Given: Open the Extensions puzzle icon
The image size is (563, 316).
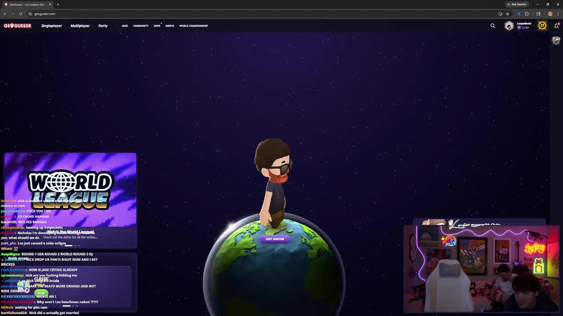Looking at the screenshot, I should point(526,14).
